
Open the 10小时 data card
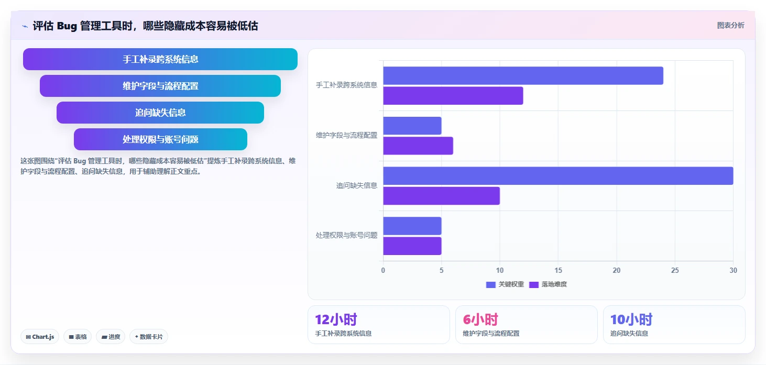point(674,325)
